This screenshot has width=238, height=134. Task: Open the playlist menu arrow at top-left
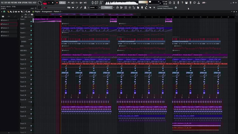pos(2,12)
